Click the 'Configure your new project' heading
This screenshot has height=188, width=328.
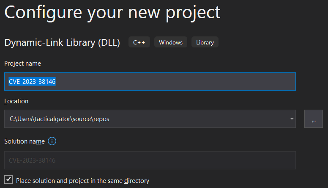(112, 13)
